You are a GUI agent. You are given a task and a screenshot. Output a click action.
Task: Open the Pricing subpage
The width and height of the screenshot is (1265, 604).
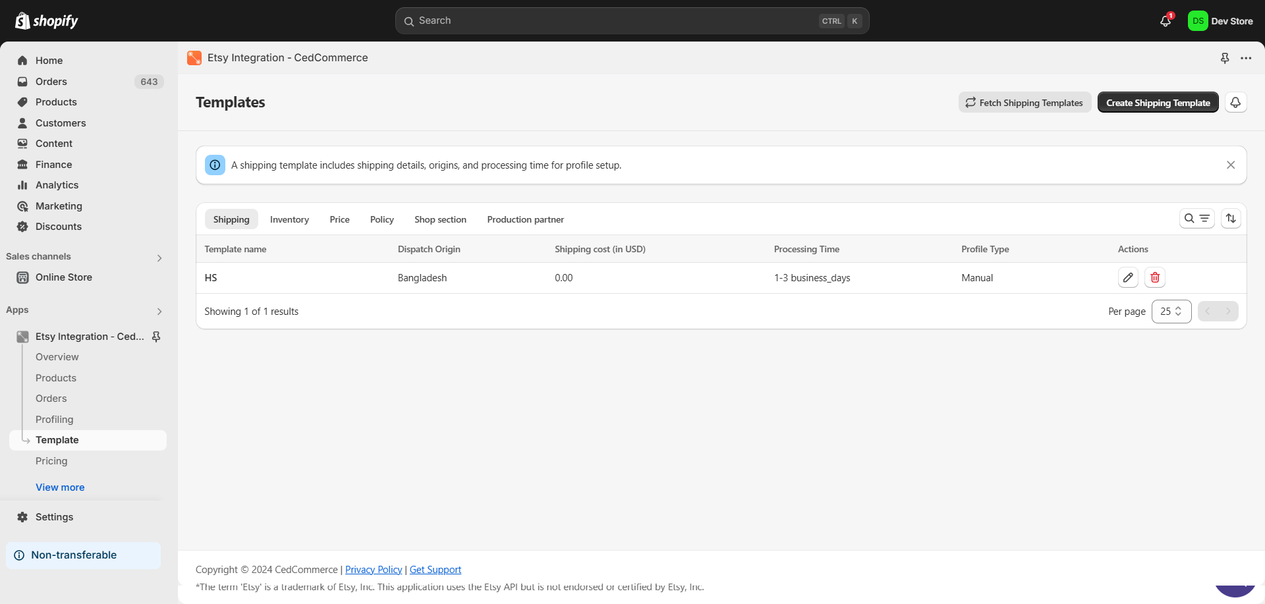pos(51,461)
